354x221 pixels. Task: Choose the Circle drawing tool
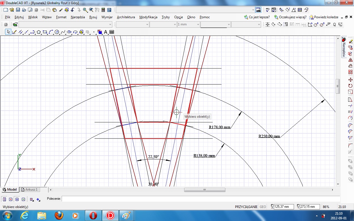point(57,32)
